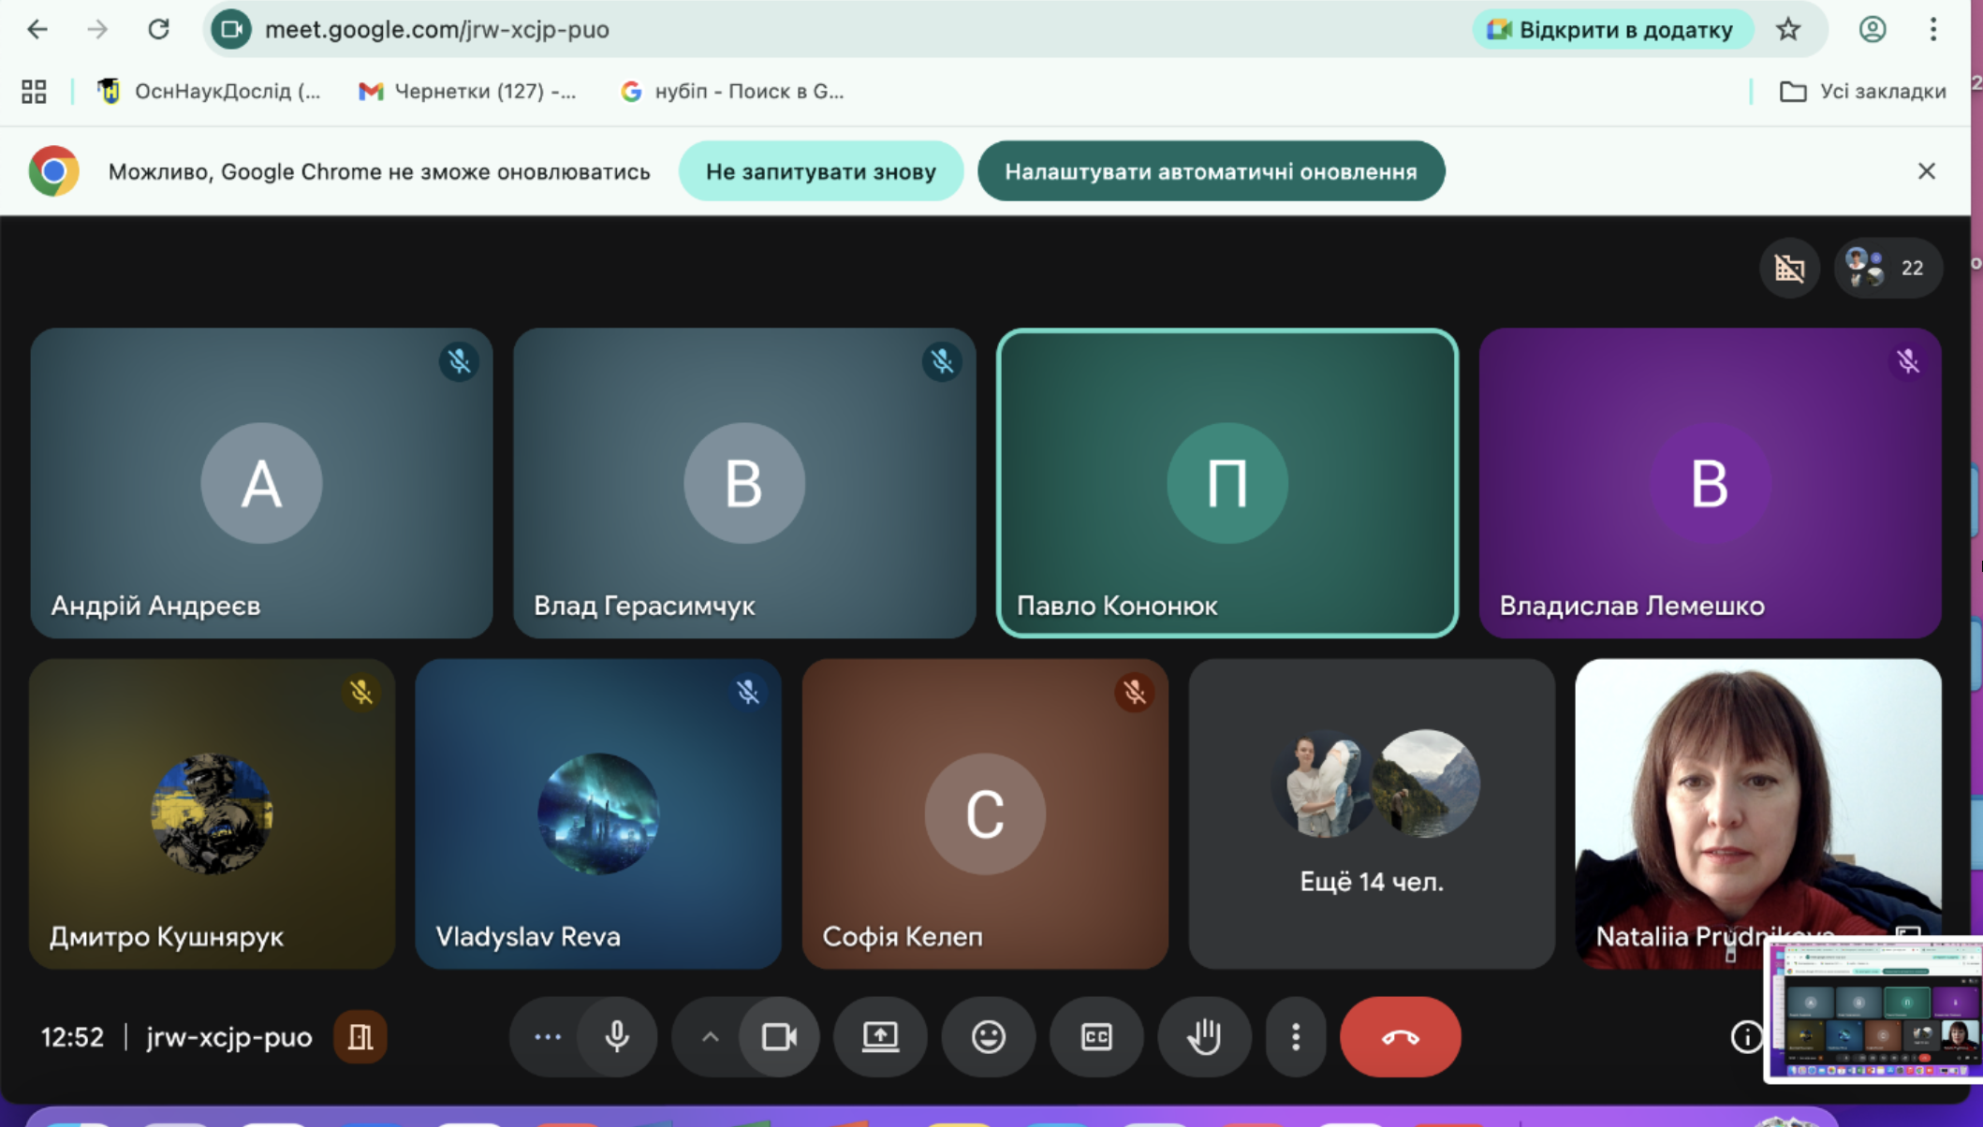Screen dimensions: 1983x1127
Task: Start screen sharing with present button
Action: coord(880,1036)
